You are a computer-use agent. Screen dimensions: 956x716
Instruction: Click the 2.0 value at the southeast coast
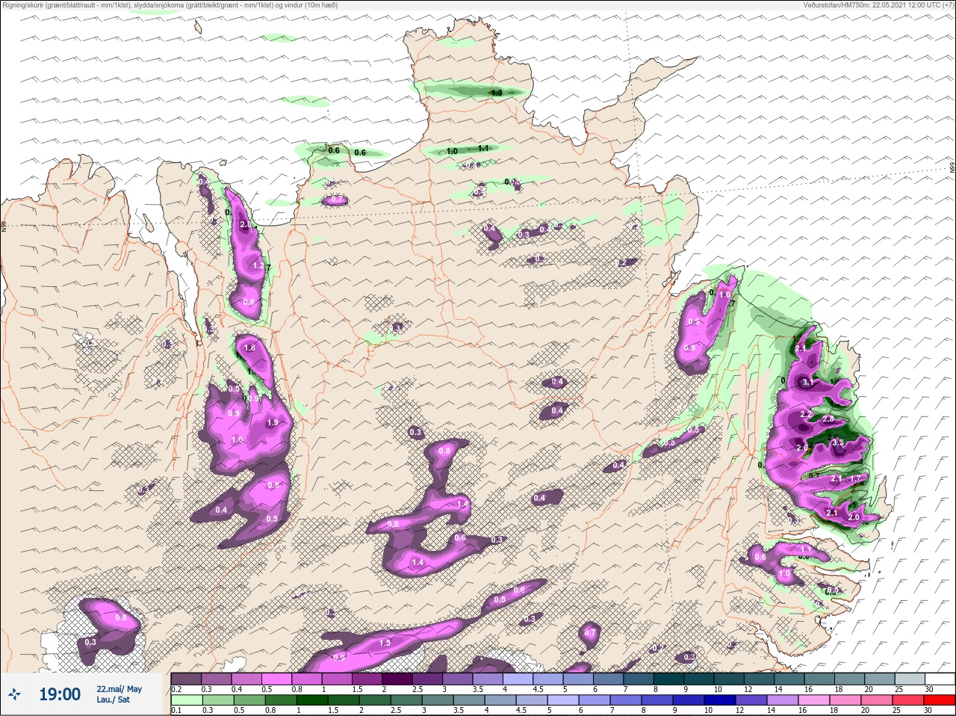pyautogui.click(x=854, y=517)
